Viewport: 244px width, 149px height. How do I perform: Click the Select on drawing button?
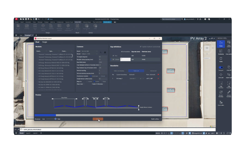(x=119, y=71)
